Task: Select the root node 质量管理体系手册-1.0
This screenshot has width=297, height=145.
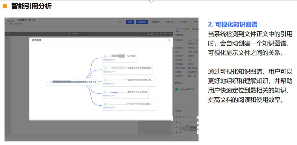Action: [71, 82]
